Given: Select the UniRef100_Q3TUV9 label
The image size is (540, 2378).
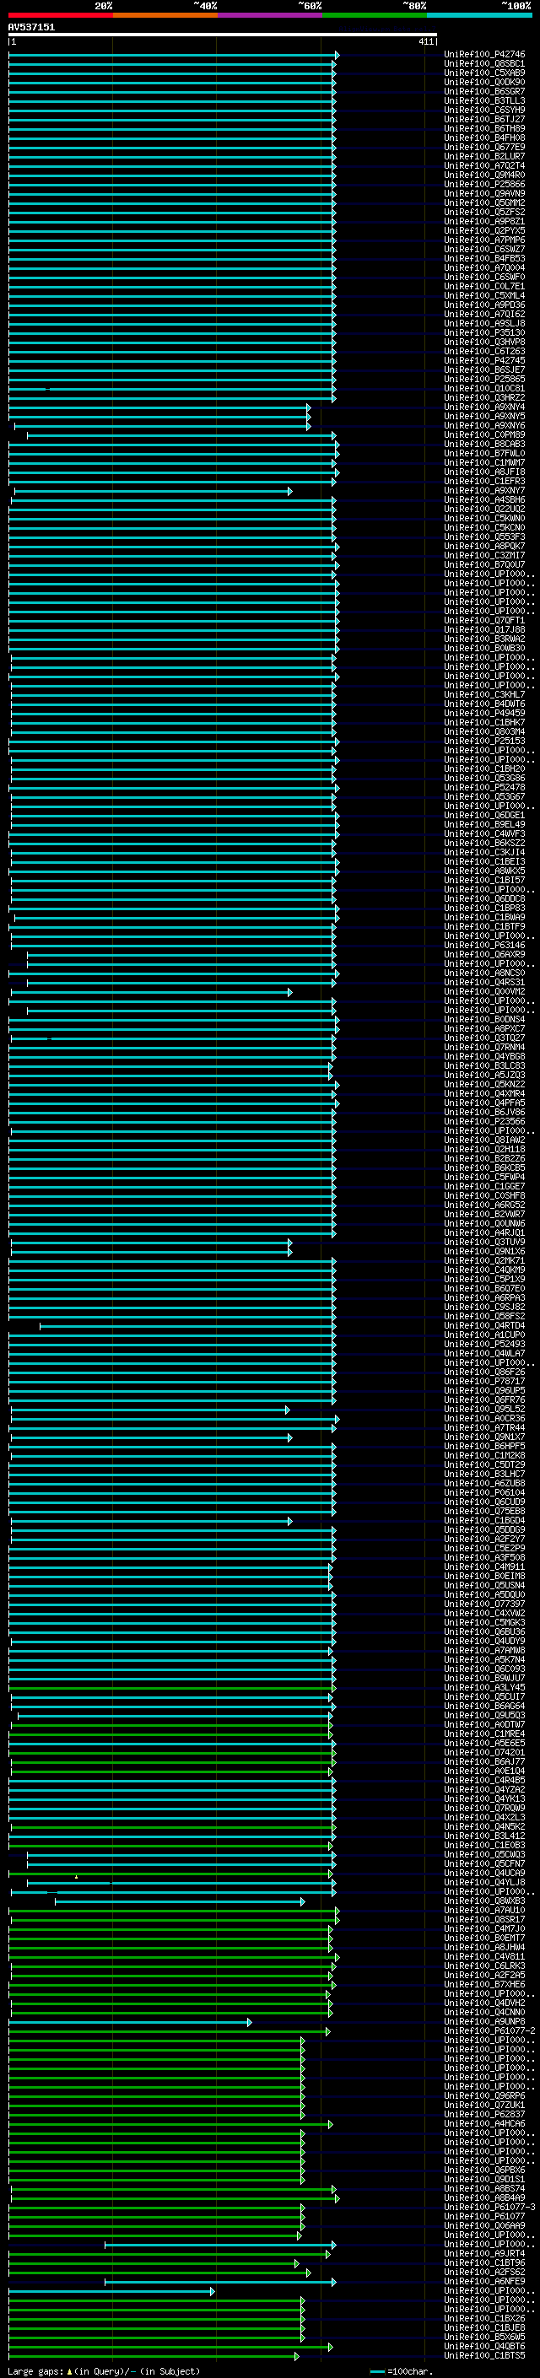Looking at the screenshot, I should point(484,1242).
